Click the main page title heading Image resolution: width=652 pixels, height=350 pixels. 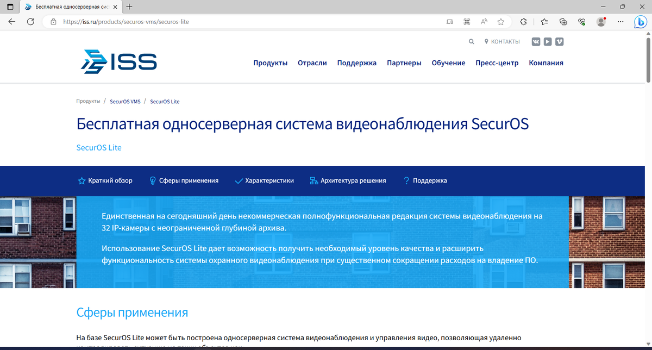(303, 124)
